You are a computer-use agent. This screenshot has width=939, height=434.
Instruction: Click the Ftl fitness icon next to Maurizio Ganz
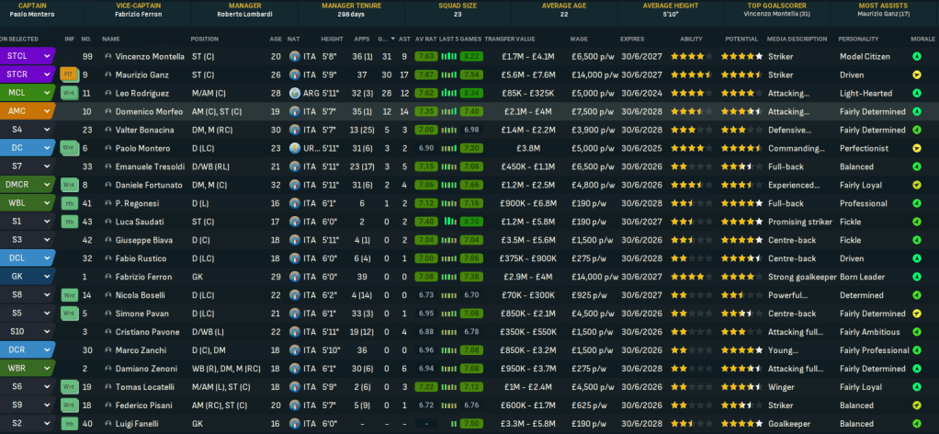pyautogui.click(x=69, y=74)
